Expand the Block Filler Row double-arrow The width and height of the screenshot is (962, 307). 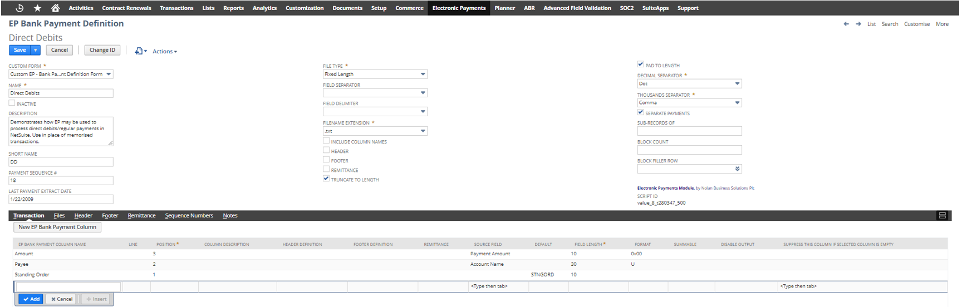point(737,169)
